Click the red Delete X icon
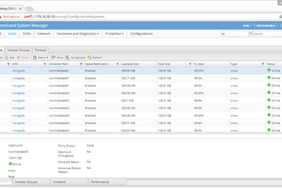Viewport: 282px width, 188px height. click(18, 57)
